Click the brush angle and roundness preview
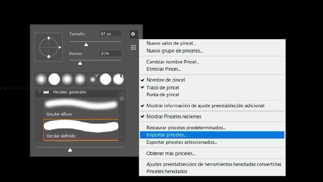 point(49,47)
